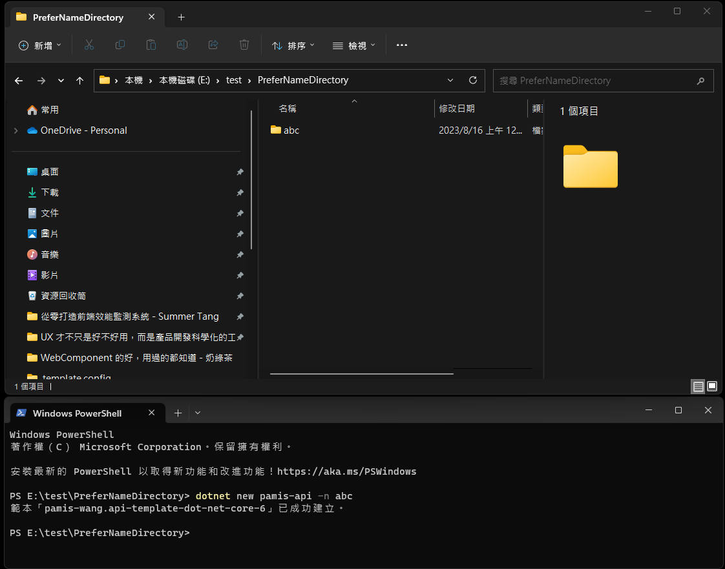Click the folder preview thumbnail in details pane
This screenshot has height=569, width=725.
[590, 167]
